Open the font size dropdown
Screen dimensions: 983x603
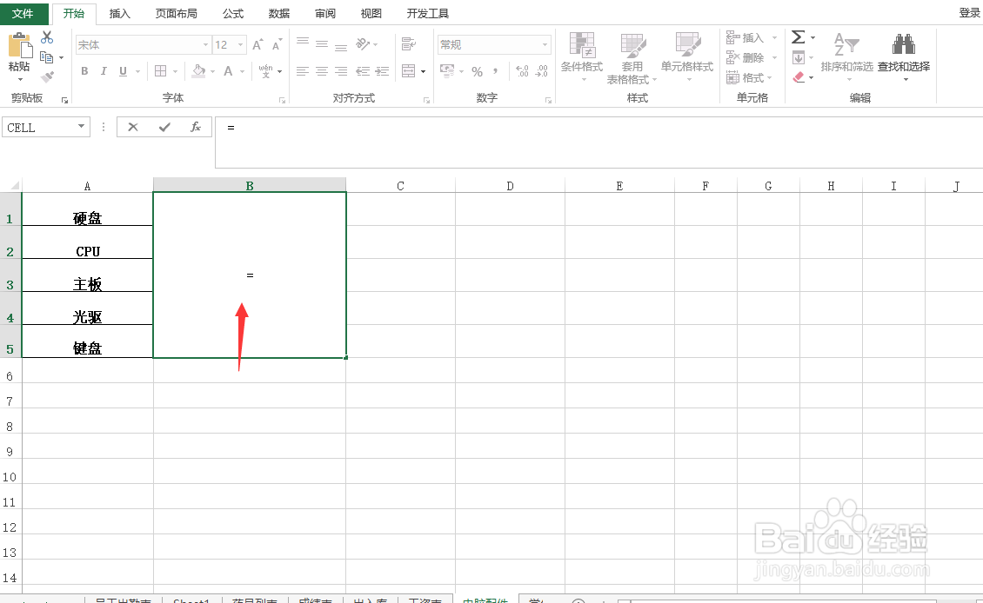[x=240, y=44]
